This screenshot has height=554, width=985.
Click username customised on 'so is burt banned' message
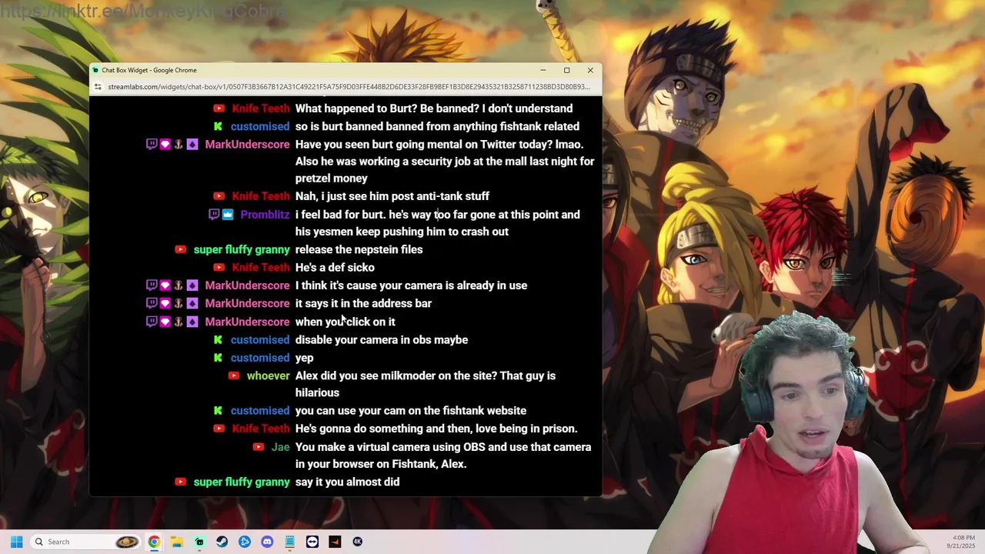(x=260, y=126)
